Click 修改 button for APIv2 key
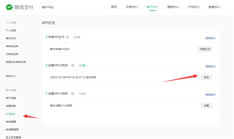Image resolution: width=234 pixels, height=139 pixels. click(x=206, y=77)
